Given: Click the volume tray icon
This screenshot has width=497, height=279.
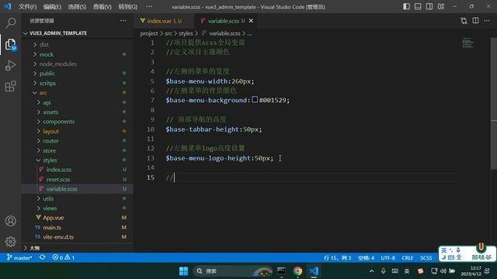Looking at the screenshot, I should click(443, 271).
